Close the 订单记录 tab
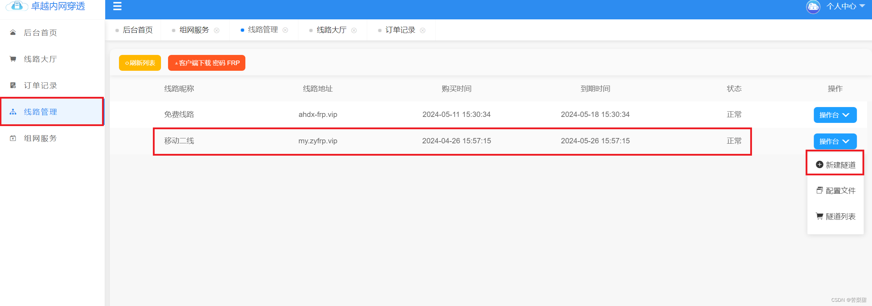This screenshot has height=306, width=872. pyautogui.click(x=423, y=30)
